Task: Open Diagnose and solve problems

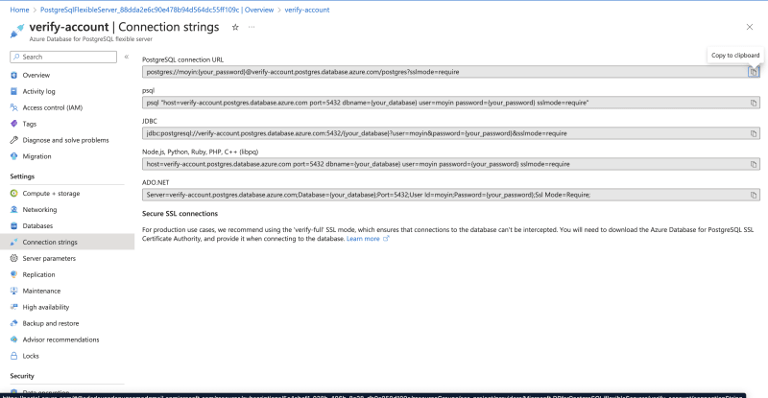Action: (x=67, y=140)
